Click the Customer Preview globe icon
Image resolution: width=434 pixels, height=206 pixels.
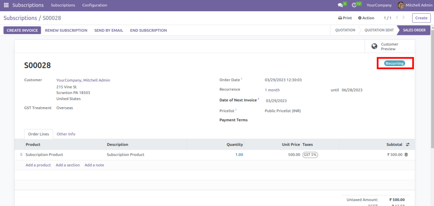[x=374, y=46]
